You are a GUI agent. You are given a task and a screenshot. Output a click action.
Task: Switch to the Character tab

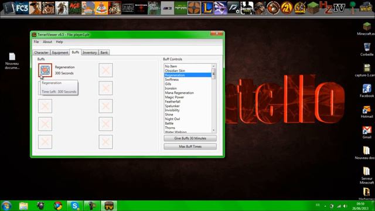[42, 53]
